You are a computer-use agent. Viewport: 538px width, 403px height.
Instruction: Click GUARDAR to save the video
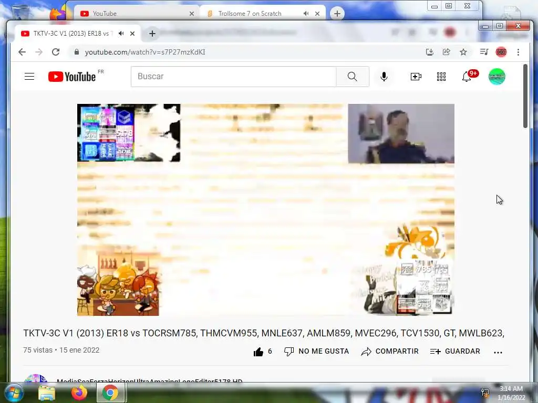[455, 352]
